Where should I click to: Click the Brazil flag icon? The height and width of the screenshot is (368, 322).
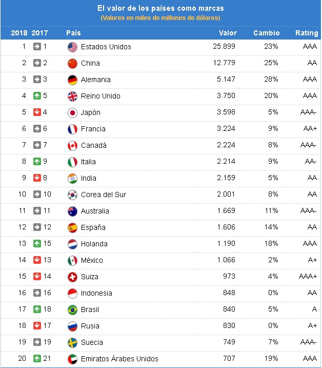(72, 309)
